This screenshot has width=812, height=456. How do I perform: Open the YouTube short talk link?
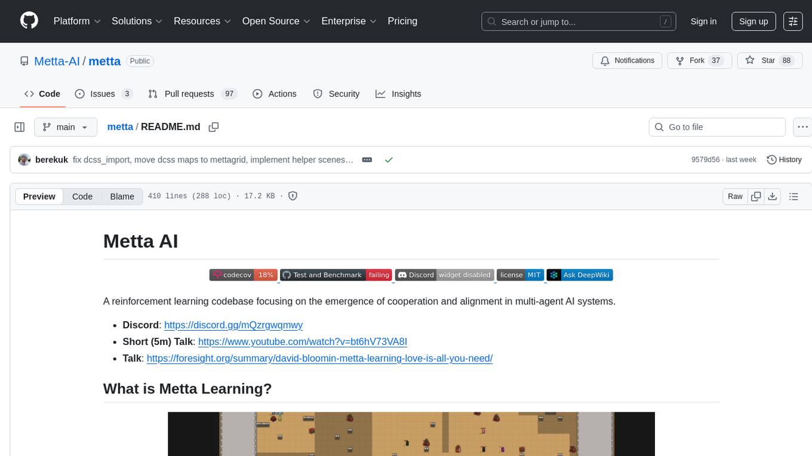(303, 342)
